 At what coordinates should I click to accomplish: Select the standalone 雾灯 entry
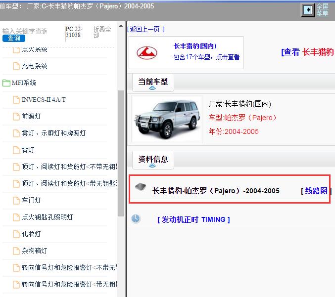tap(28, 150)
